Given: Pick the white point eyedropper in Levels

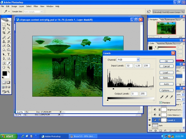Looking at the screenshot, I should pyautogui.click(x=171, y=97).
